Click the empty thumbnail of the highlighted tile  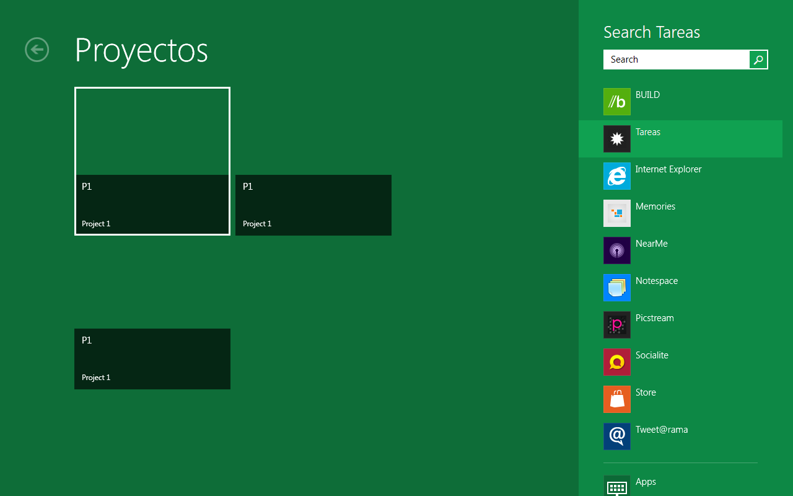(x=152, y=131)
